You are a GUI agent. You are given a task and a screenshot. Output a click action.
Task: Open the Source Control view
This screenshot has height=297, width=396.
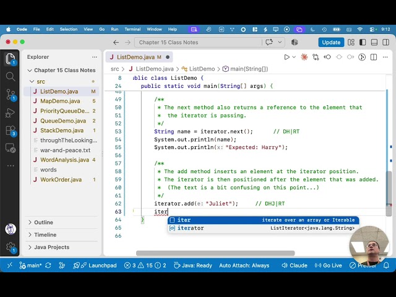coord(11,95)
